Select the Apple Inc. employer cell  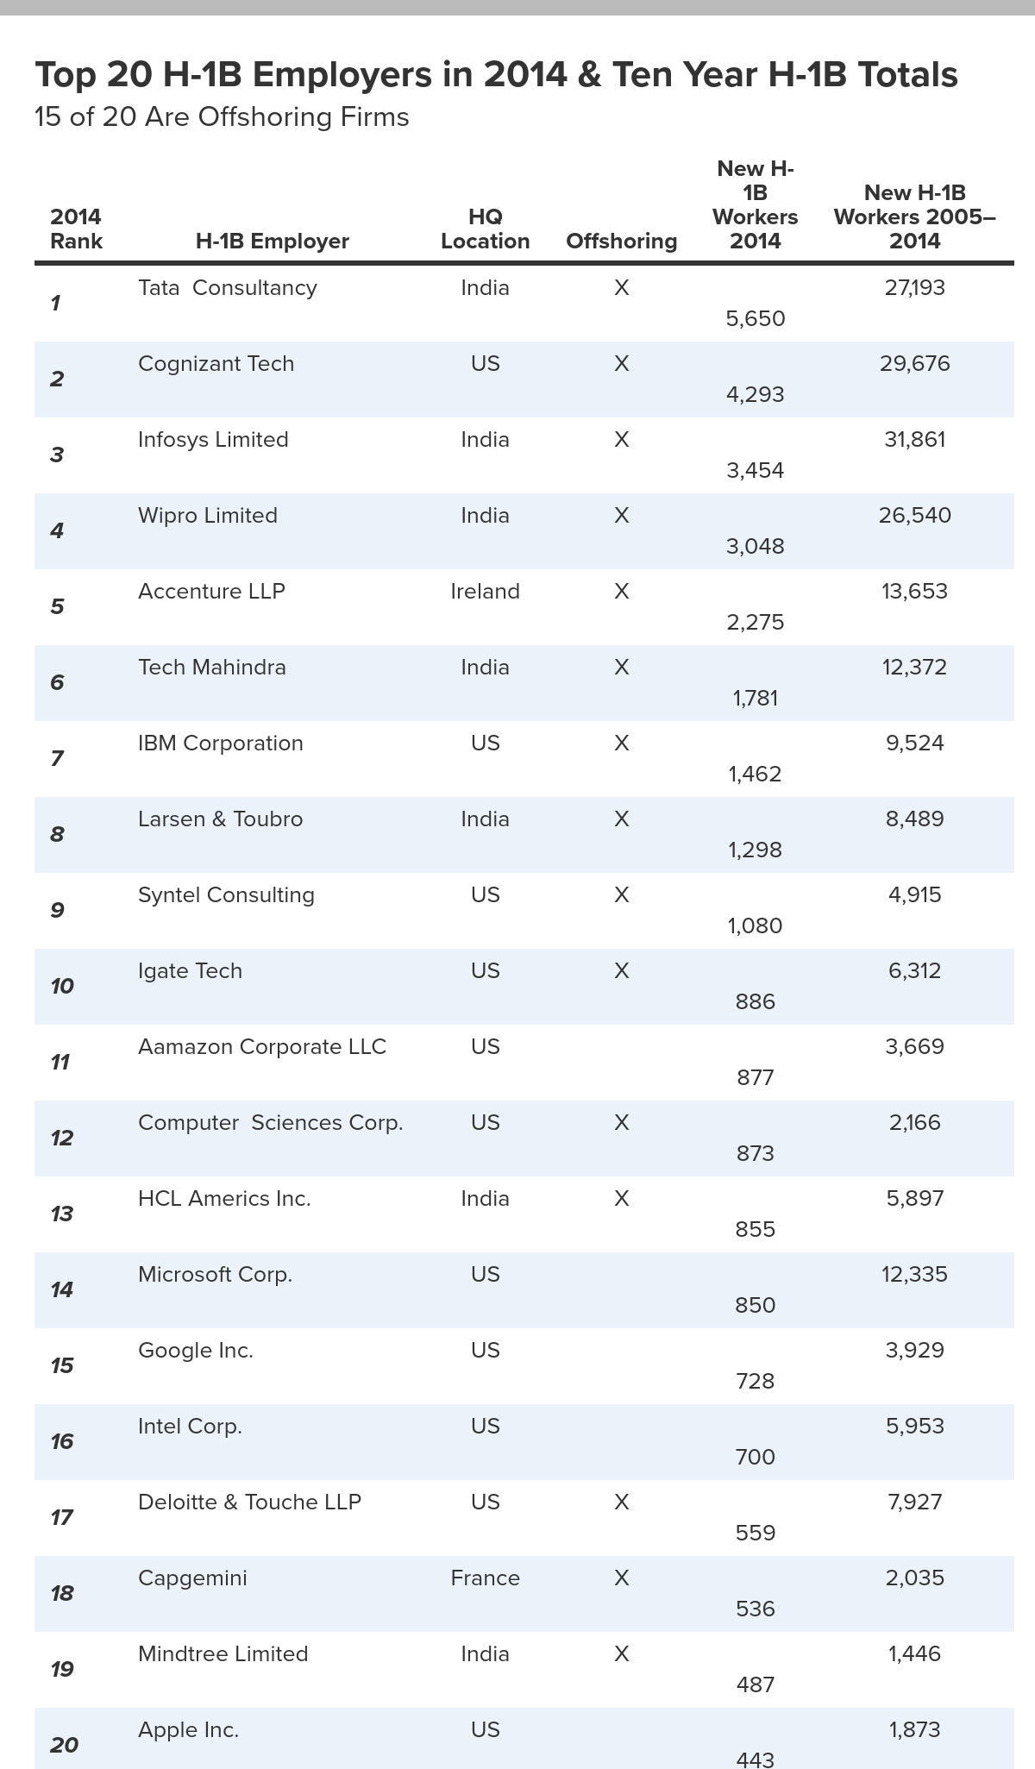click(189, 1730)
